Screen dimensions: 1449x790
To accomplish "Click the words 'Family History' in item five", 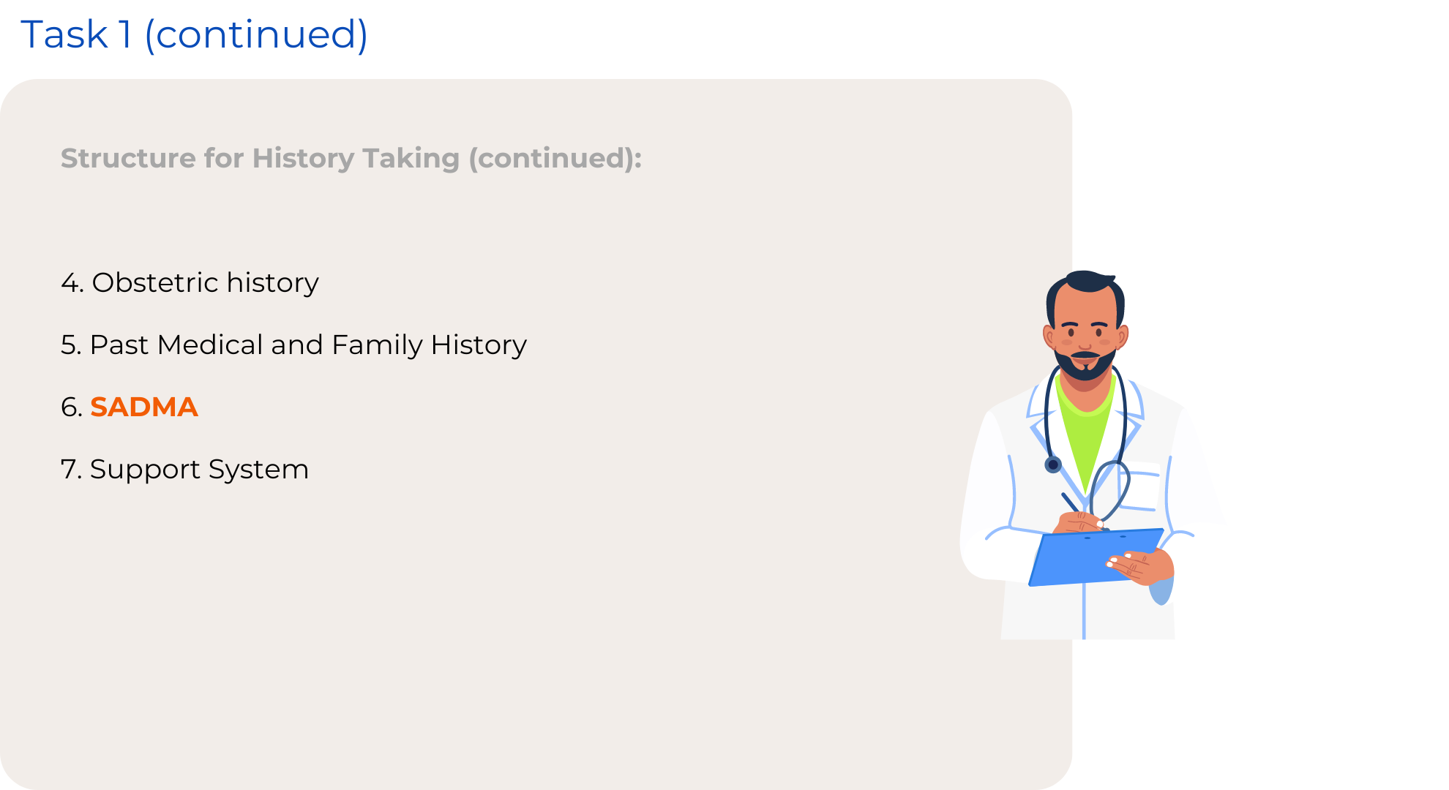I will [429, 345].
